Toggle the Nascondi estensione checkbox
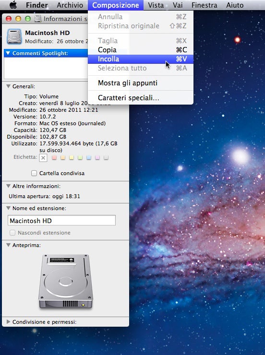 tap(12, 233)
